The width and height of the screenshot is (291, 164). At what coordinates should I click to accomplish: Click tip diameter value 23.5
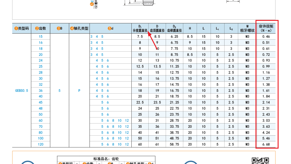pos(157,102)
